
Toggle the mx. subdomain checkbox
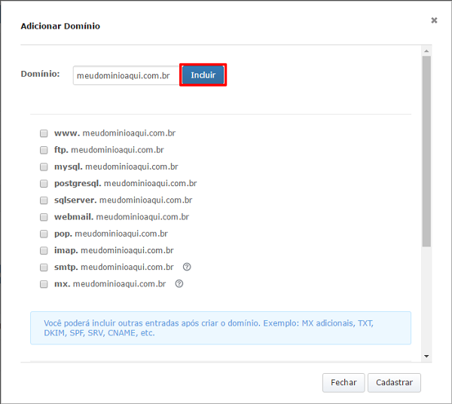point(44,284)
